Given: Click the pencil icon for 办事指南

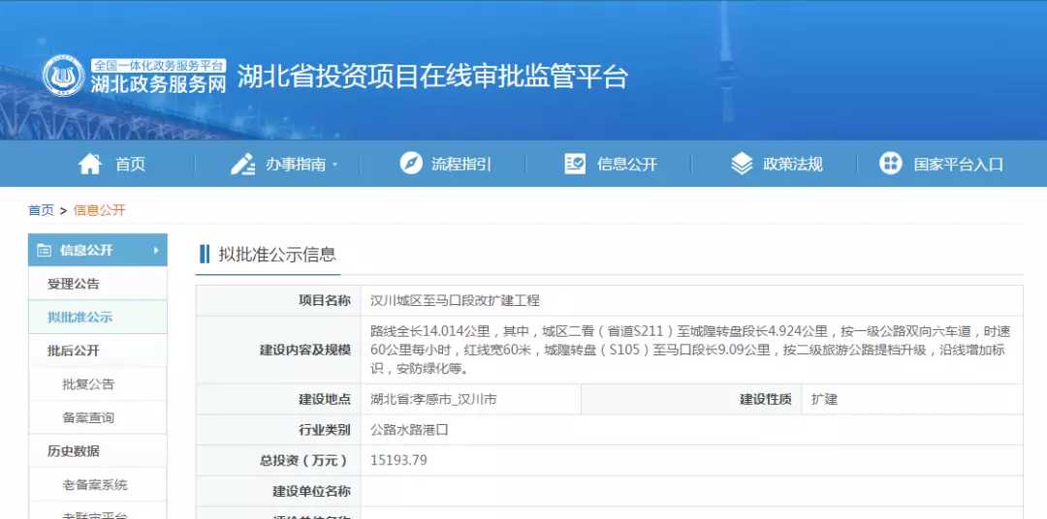Looking at the screenshot, I should (242, 164).
